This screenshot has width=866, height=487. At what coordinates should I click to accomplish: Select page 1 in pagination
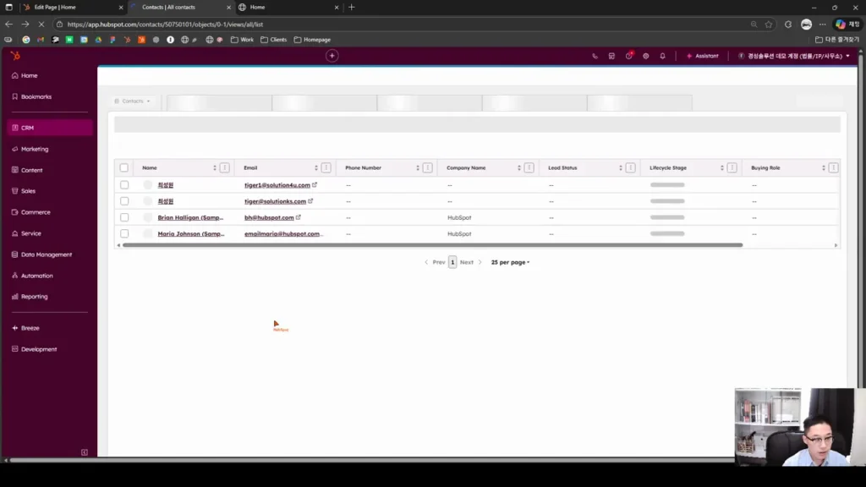click(452, 262)
